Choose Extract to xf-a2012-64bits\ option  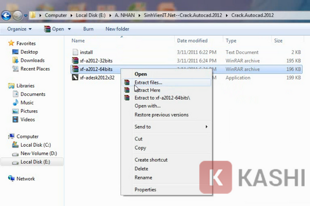coord(162,98)
